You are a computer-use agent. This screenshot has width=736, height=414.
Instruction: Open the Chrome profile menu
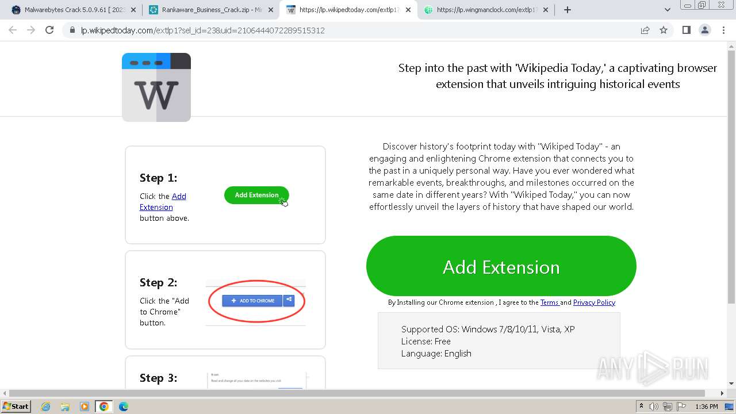tap(704, 30)
